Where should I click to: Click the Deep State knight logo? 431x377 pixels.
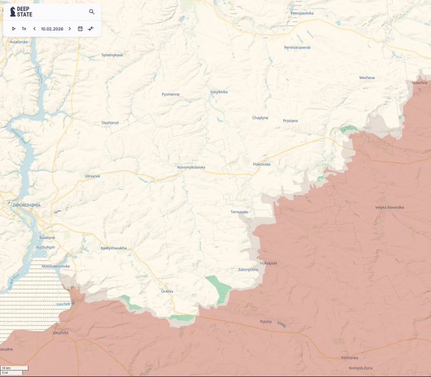click(12, 12)
